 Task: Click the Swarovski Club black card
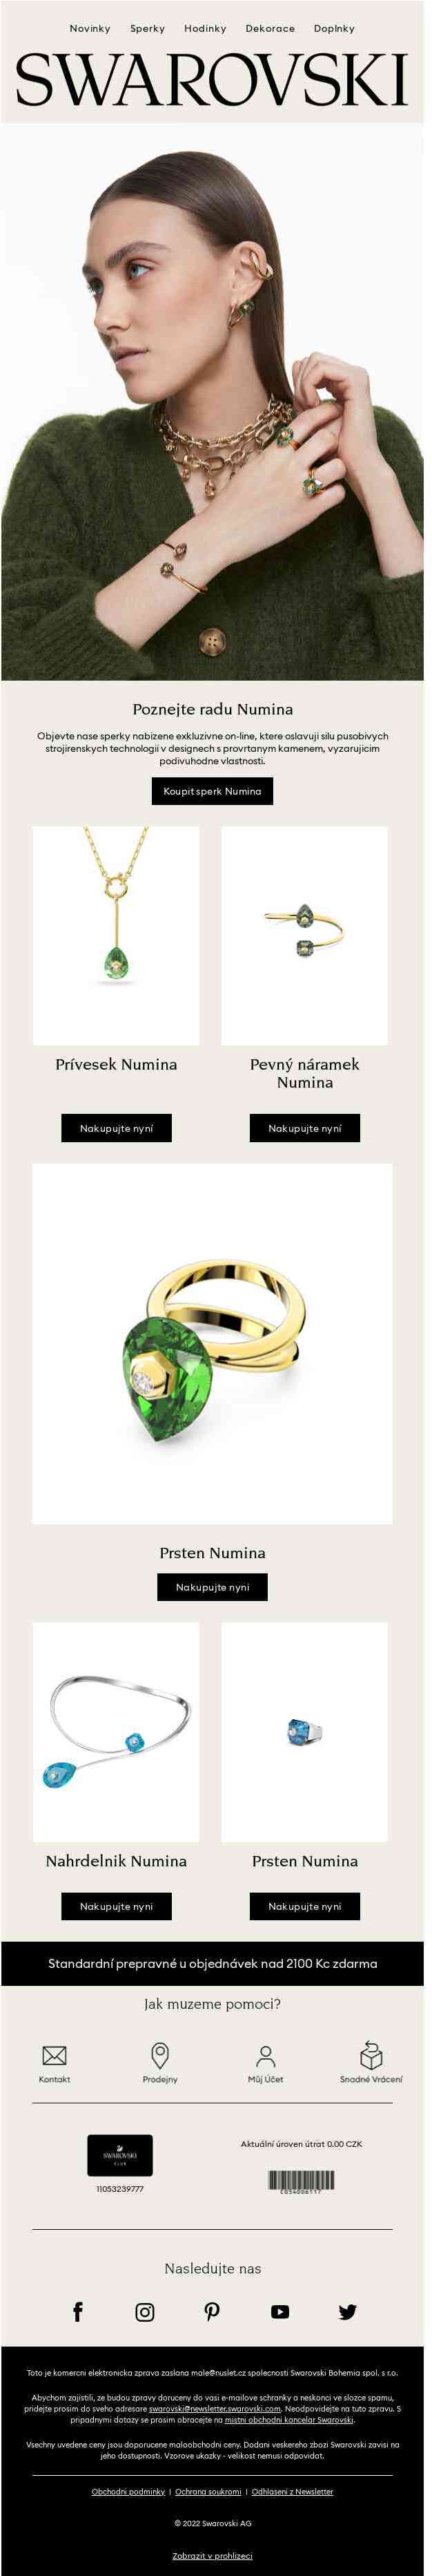coord(119,2154)
